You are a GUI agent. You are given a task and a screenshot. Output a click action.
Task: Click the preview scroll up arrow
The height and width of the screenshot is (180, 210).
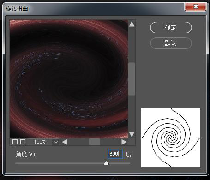click(132, 24)
